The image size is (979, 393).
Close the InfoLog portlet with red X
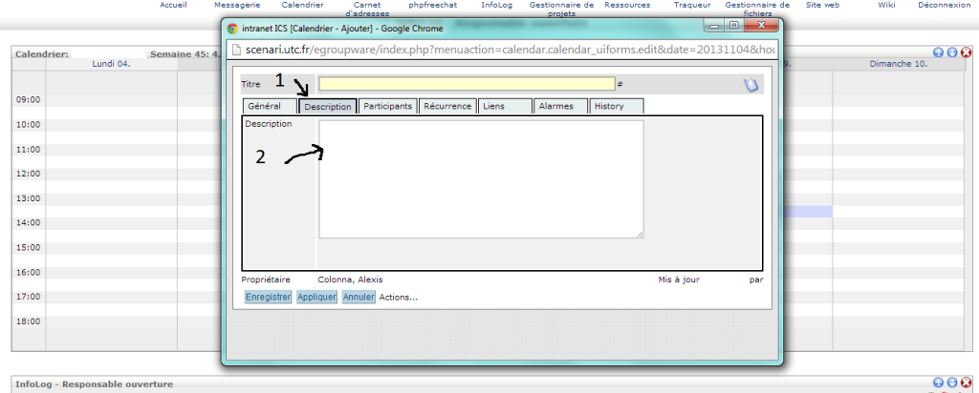pos(966,383)
